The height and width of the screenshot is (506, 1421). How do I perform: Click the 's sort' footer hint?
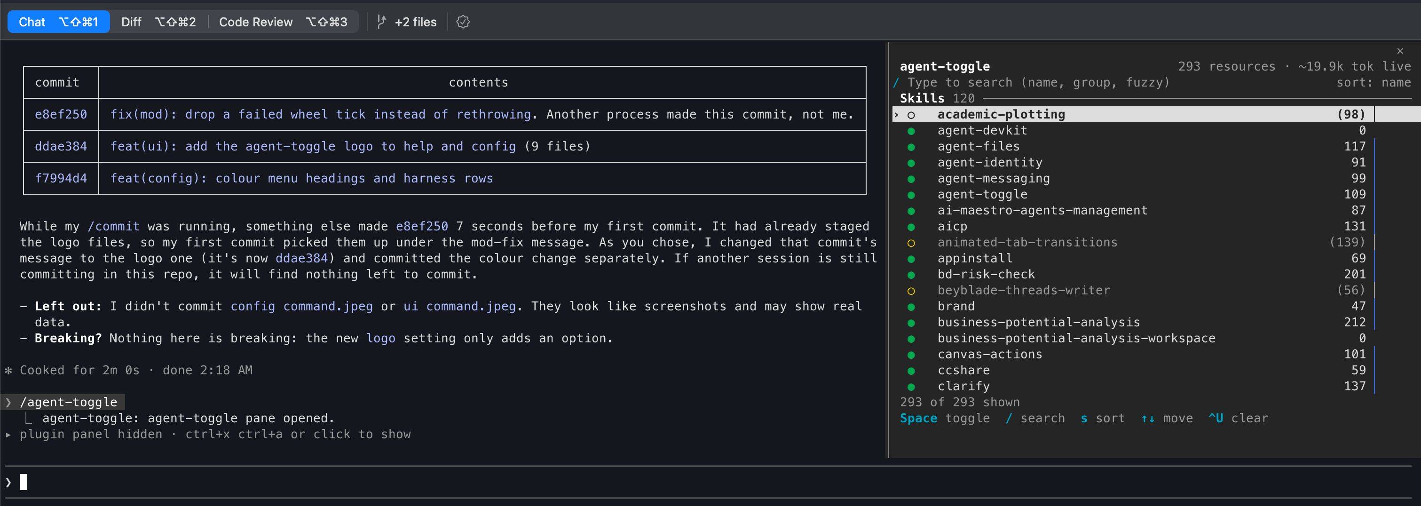coord(1102,418)
